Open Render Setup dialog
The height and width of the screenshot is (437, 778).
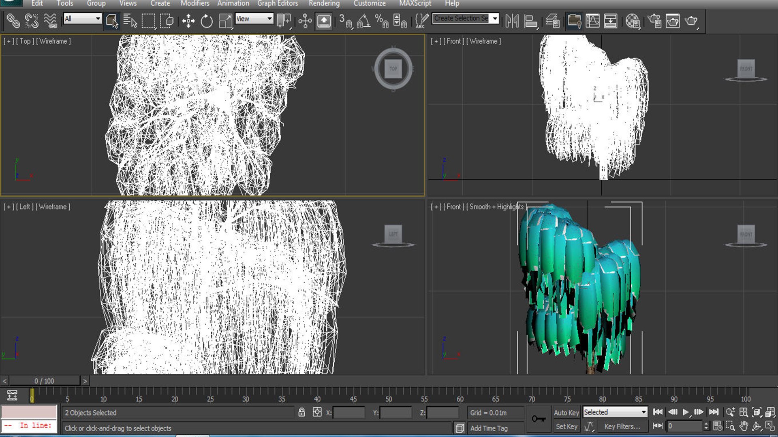click(654, 21)
